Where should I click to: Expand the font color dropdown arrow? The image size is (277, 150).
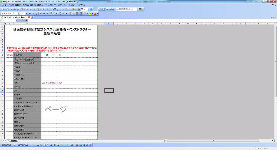[x=97, y=14]
